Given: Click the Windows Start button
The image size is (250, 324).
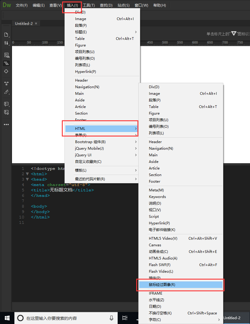Looking at the screenshot, I should click(x=7, y=318).
